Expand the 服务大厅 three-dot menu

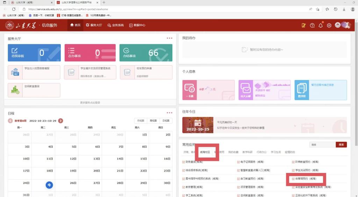click(x=170, y=38)
